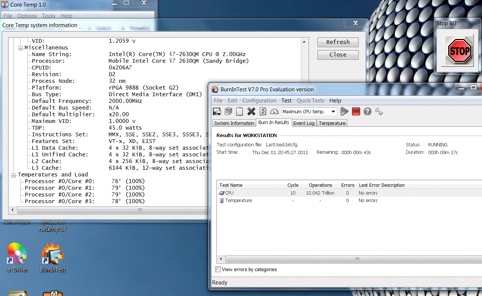Click the clipboard copy icon in BurnInTest toolbar

[x=240, y=111]
